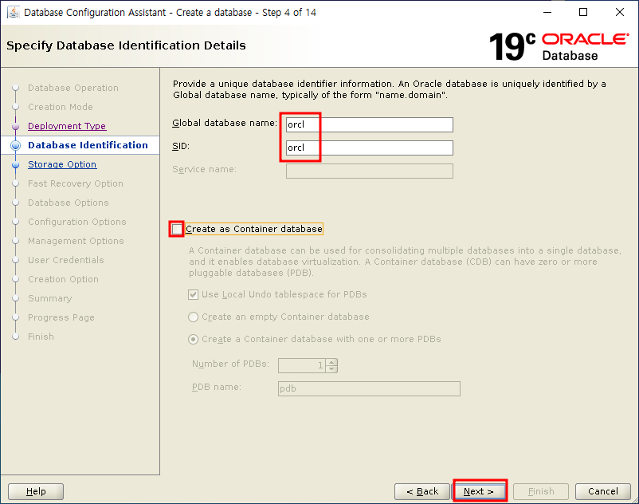Viewport: 639px width, 504px height.
Task: Click the Global database name field
Action: (369, 124)
